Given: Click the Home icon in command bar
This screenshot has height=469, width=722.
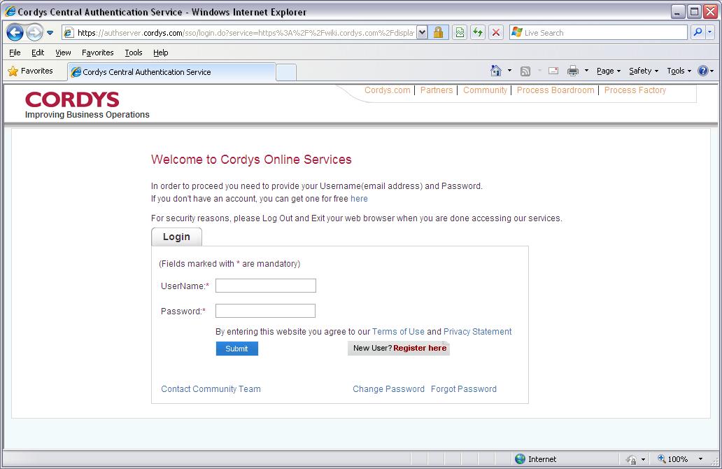Looking at the screenshot, I should coord(496,71).
